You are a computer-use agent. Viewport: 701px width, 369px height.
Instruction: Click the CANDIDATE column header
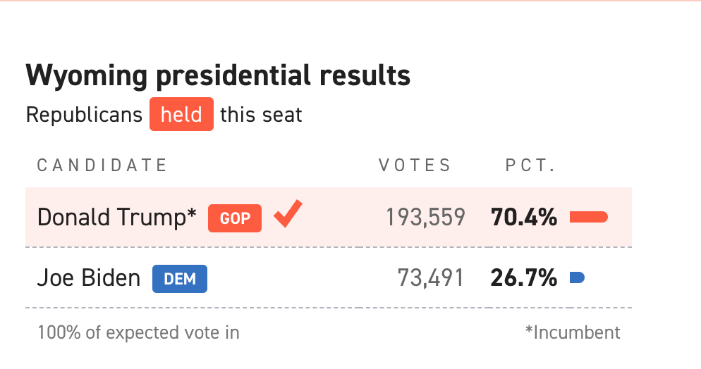[x=102, y=165]
